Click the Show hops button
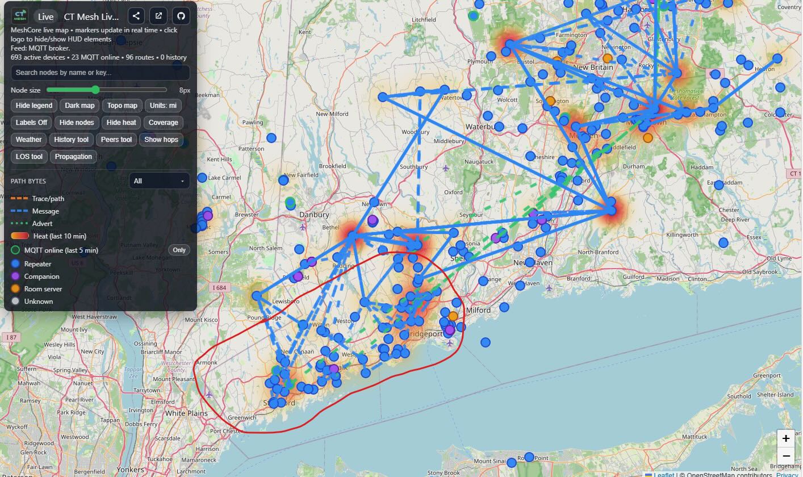 [161, 140]
